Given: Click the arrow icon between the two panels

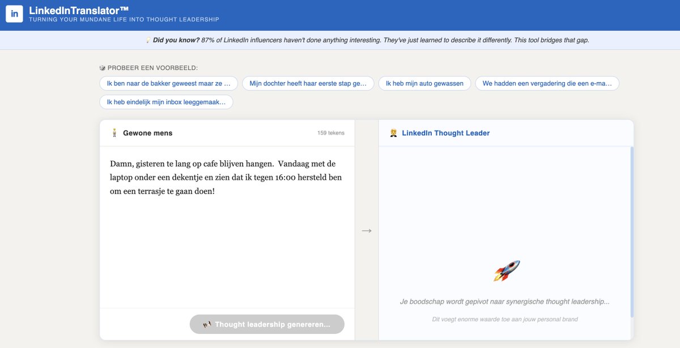Looking at the screenshot, I should point(367,230).
